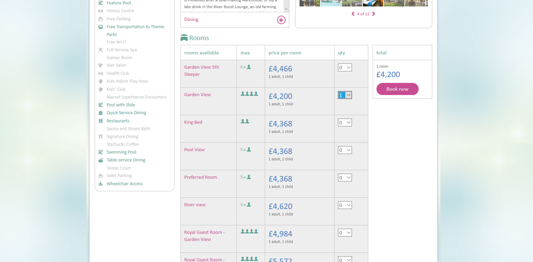
Task: Open quantity dropdown for King Bed room
Action: (345, 123)
